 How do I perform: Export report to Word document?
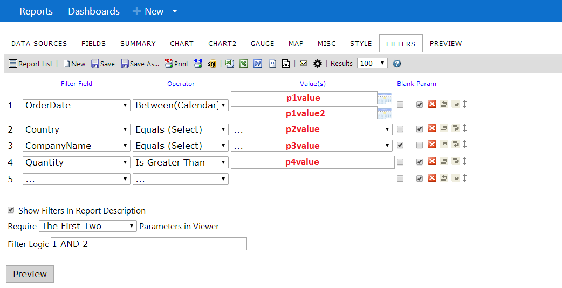coord(258,64)
